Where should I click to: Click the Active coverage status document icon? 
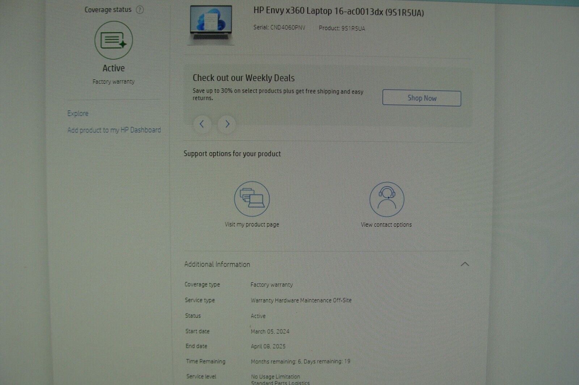click(x=114, y=40)
